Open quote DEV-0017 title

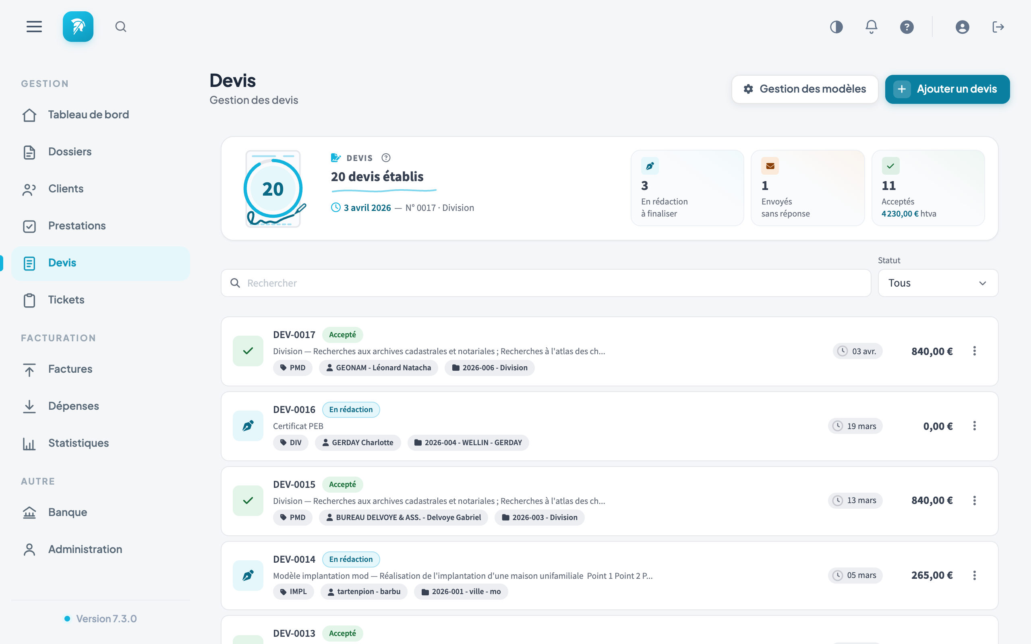point(294,335)
